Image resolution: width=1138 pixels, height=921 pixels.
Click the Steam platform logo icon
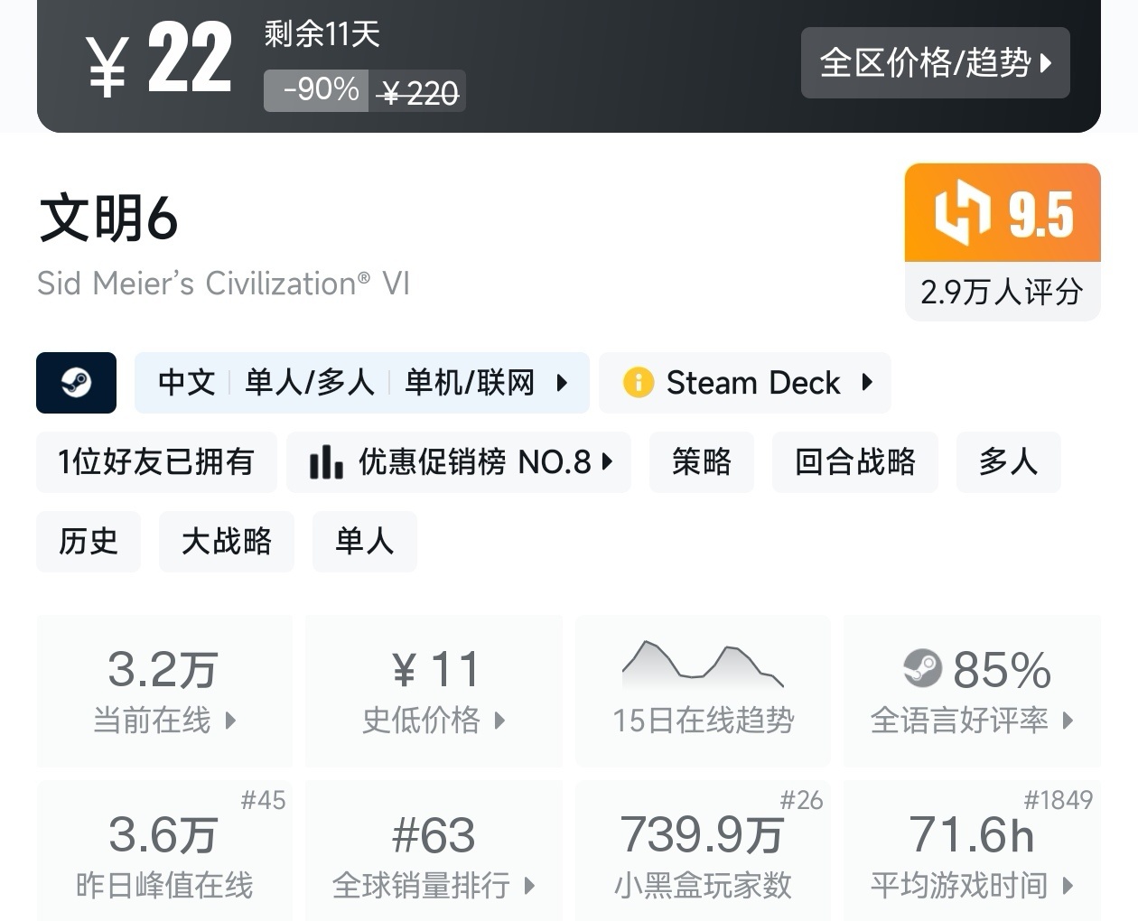click(76, 383)
